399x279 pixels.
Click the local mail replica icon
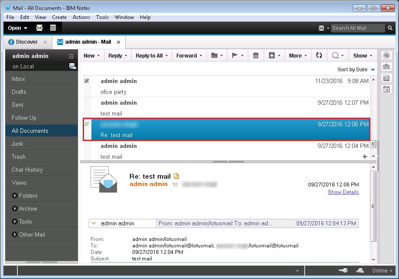72,66
